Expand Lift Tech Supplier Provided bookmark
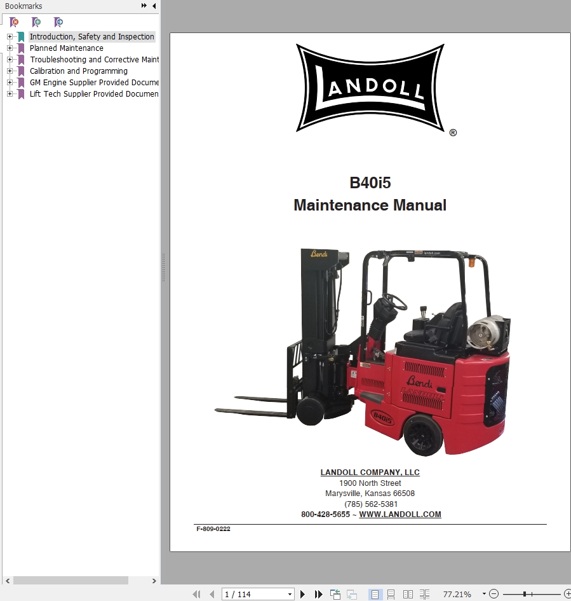The image size is (571, 601). pyautogui.click(x=10, y=94)
